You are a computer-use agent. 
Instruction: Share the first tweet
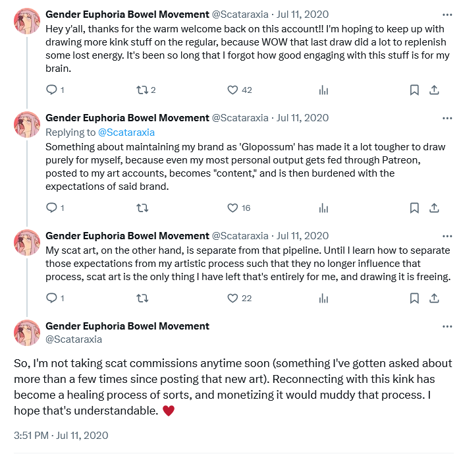pos(435,90)
